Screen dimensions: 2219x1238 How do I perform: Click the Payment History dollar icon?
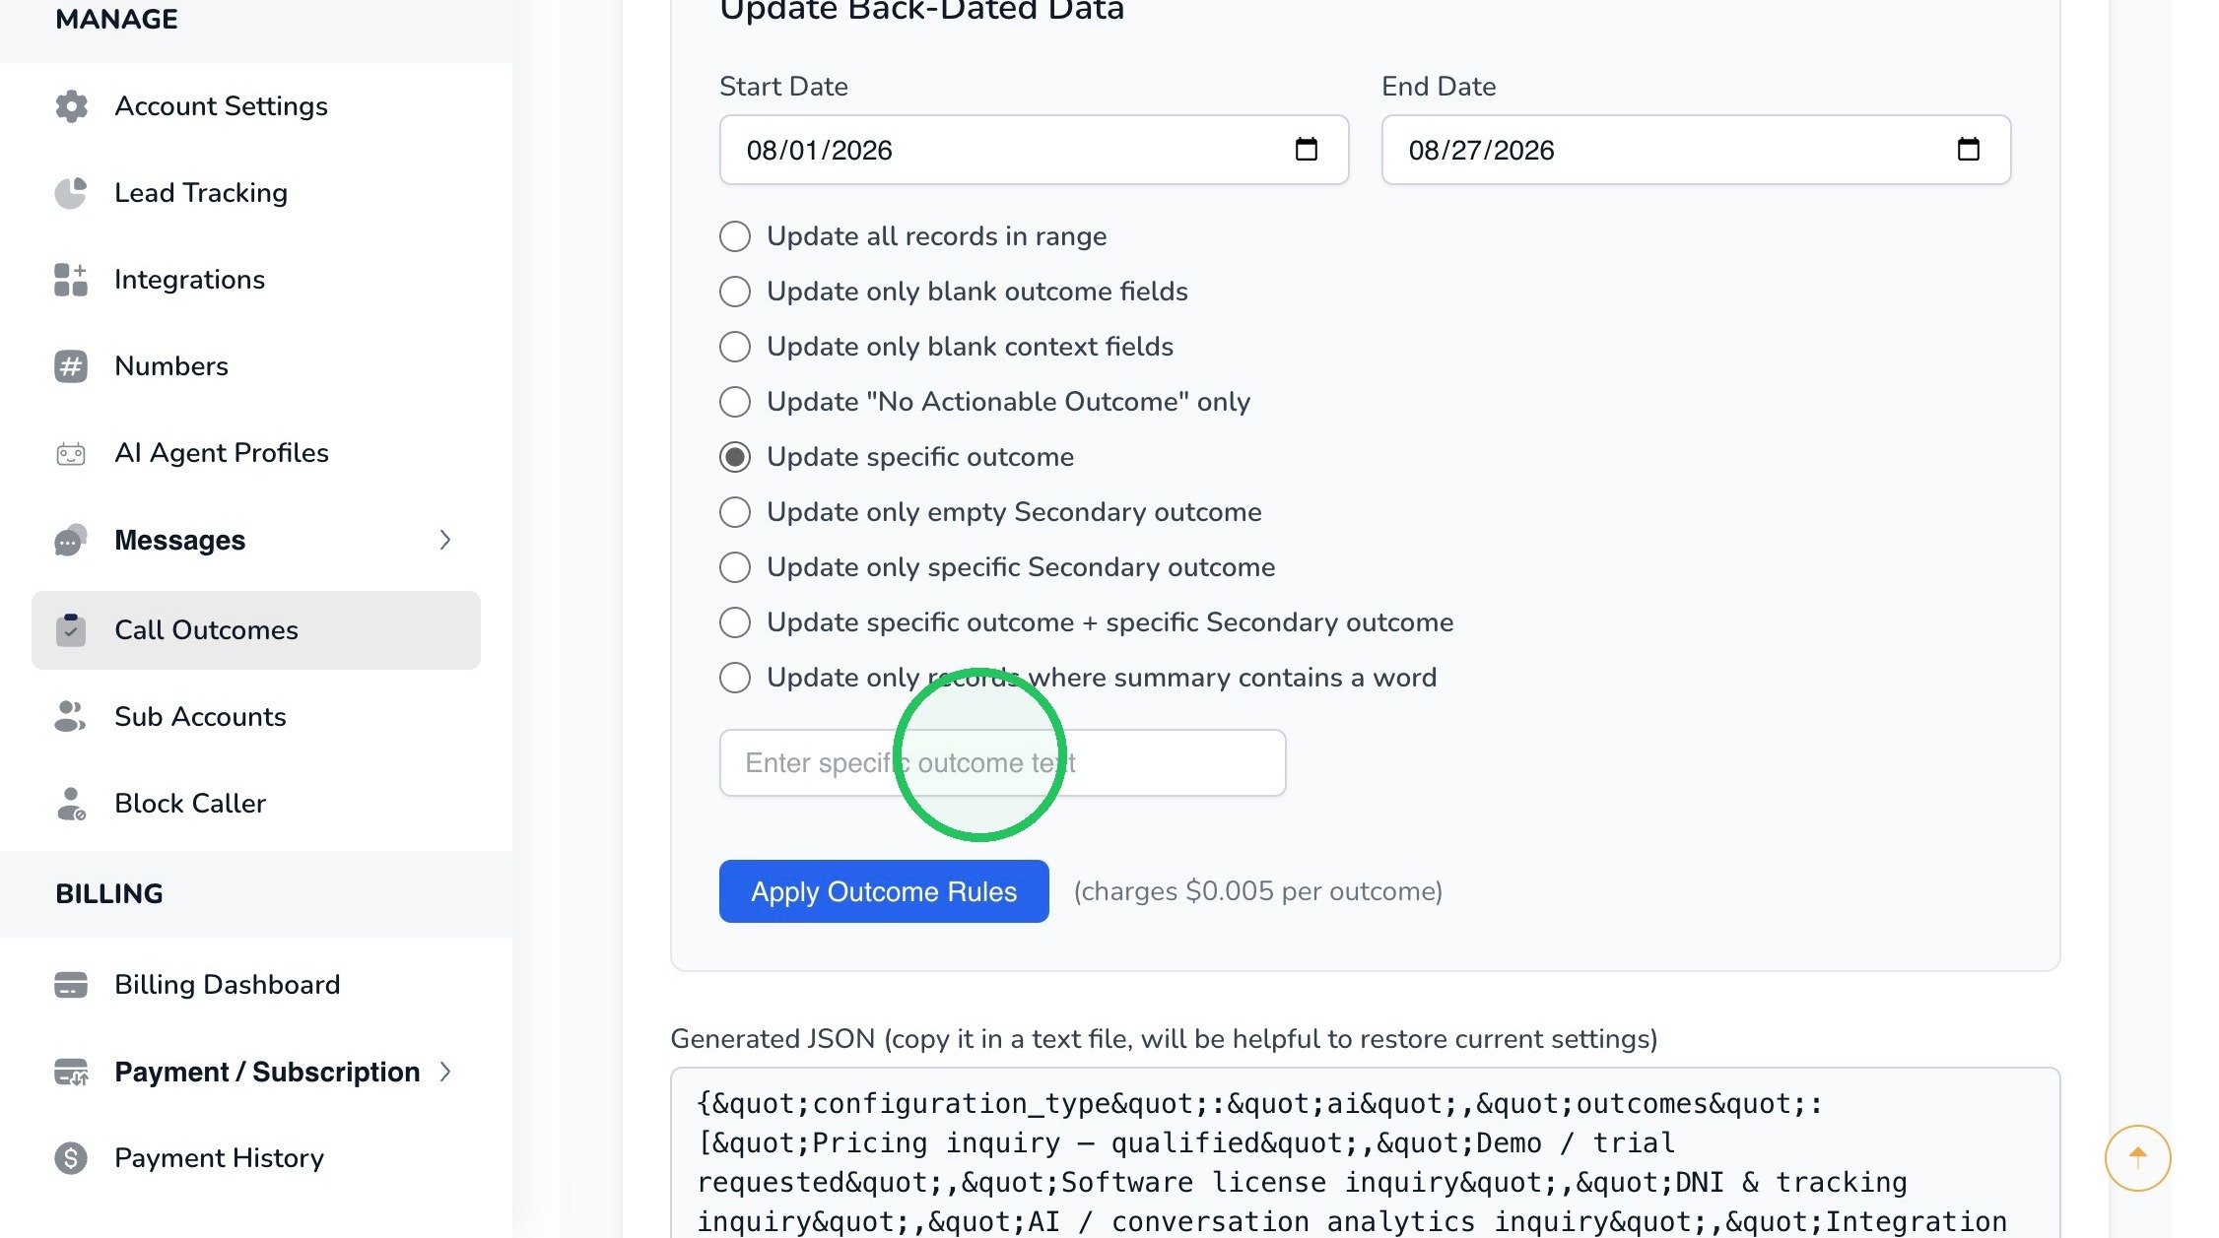click(x=71, y=1158)
